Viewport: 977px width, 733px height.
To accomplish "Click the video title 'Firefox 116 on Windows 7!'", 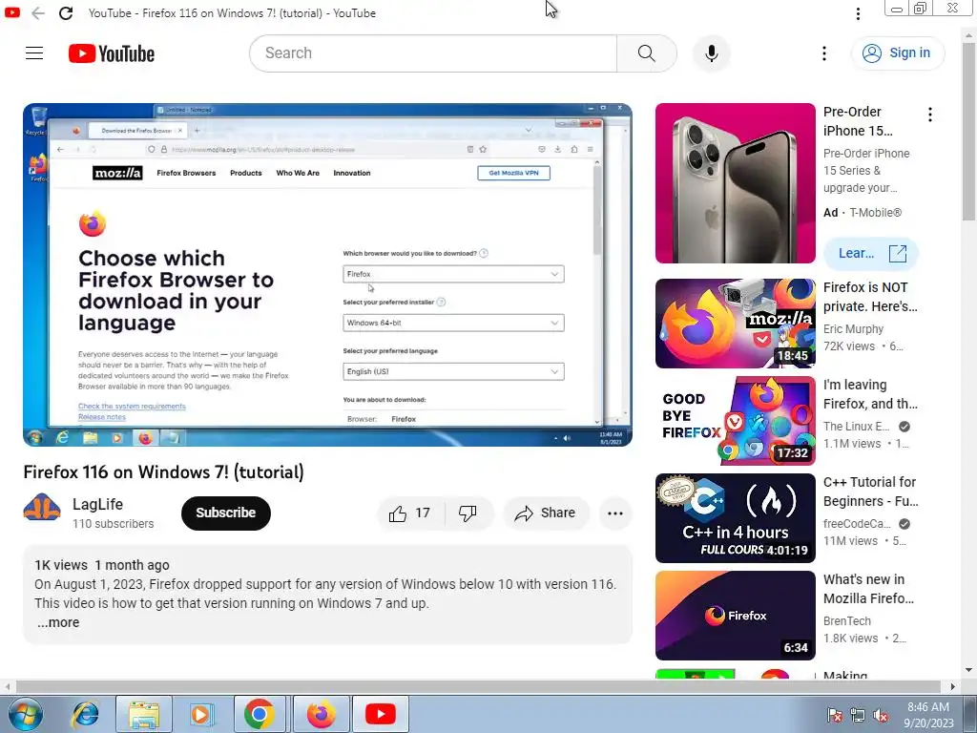I will coord(164,471).
